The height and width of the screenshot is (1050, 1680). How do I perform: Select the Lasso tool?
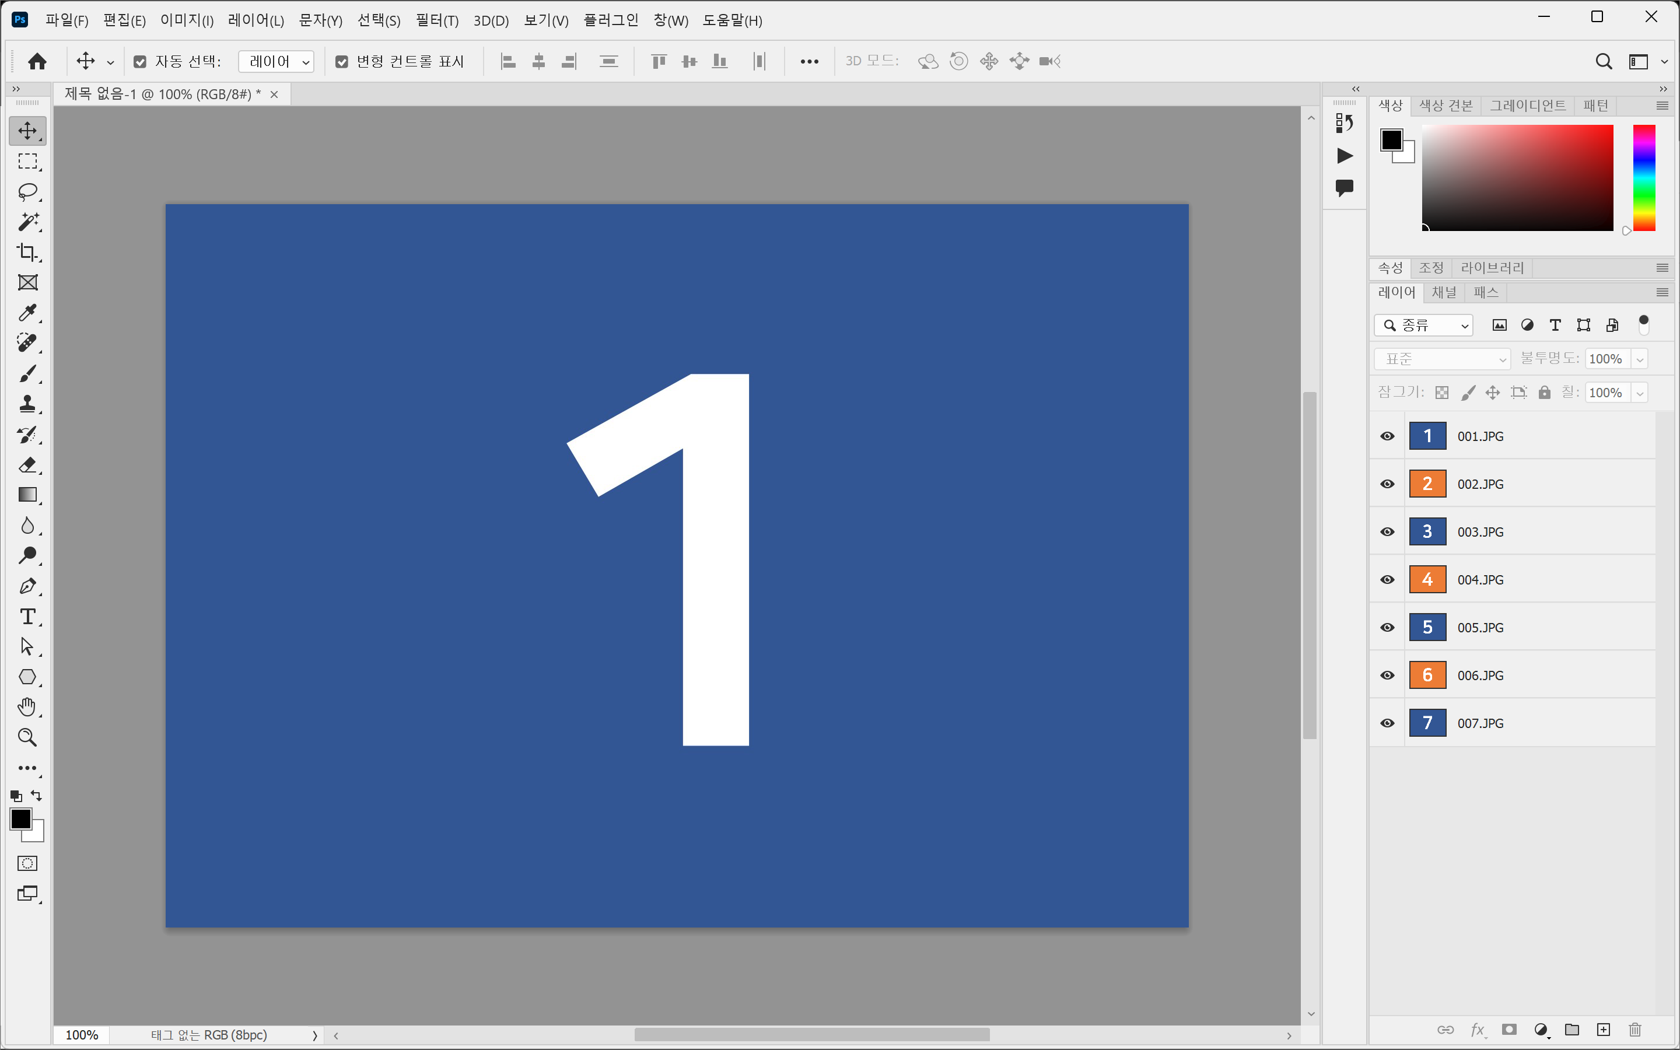[x=28, y=192]
